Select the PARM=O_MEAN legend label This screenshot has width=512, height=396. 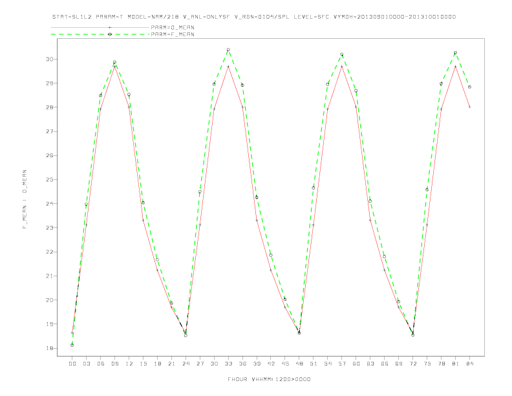pos(173,27)
